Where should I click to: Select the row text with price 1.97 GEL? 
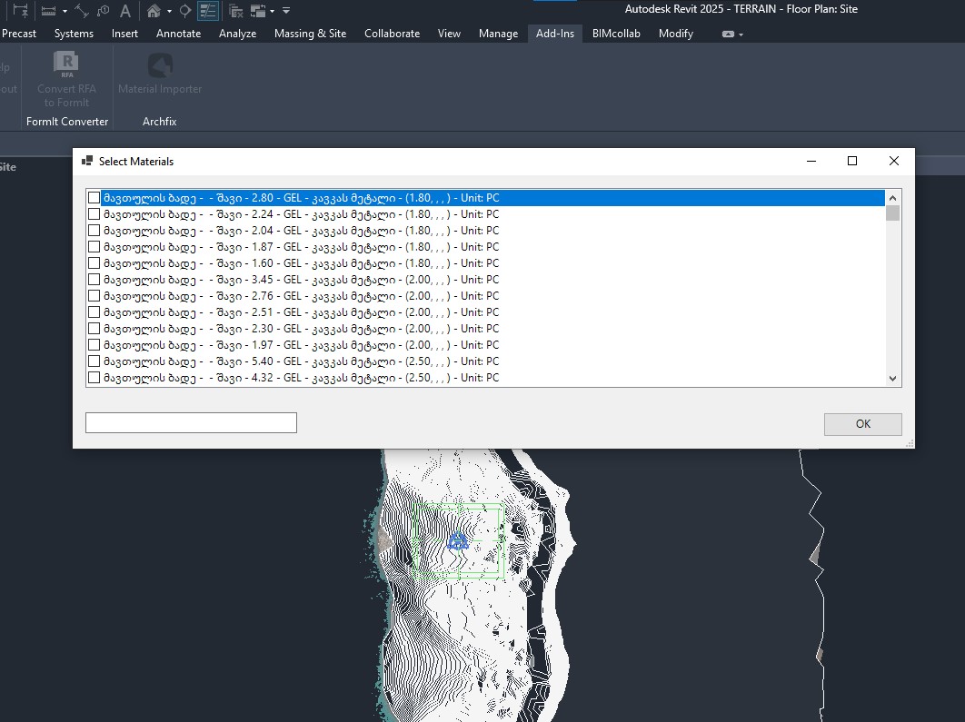pos(301,344)
